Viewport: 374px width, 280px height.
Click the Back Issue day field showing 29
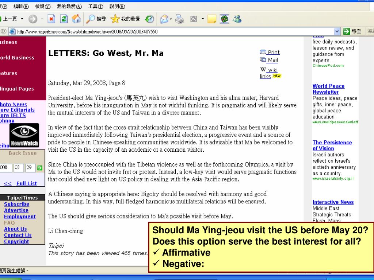pyautogui.click(x=30, y=168)
